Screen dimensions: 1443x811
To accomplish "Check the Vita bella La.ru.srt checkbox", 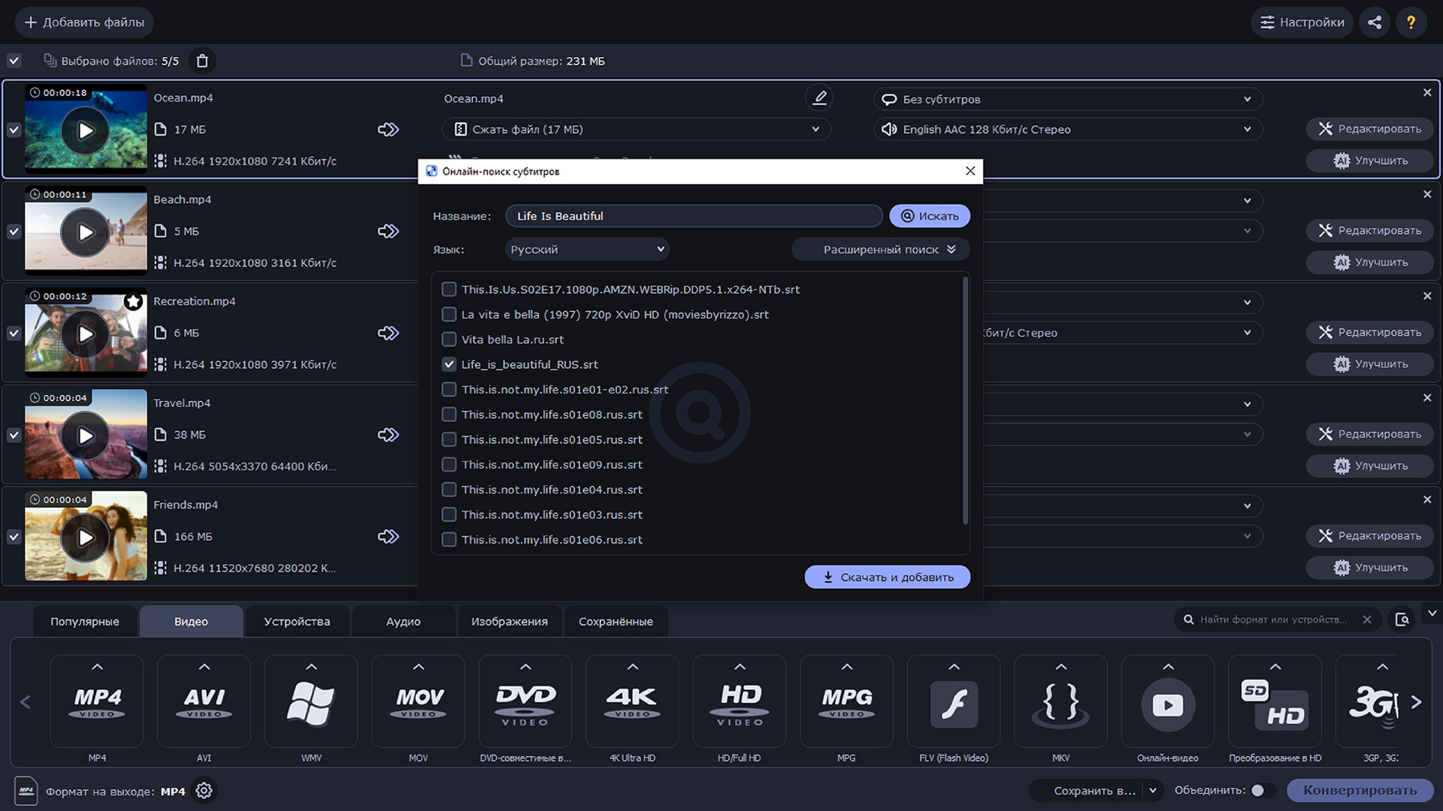I will click(449, 339).
